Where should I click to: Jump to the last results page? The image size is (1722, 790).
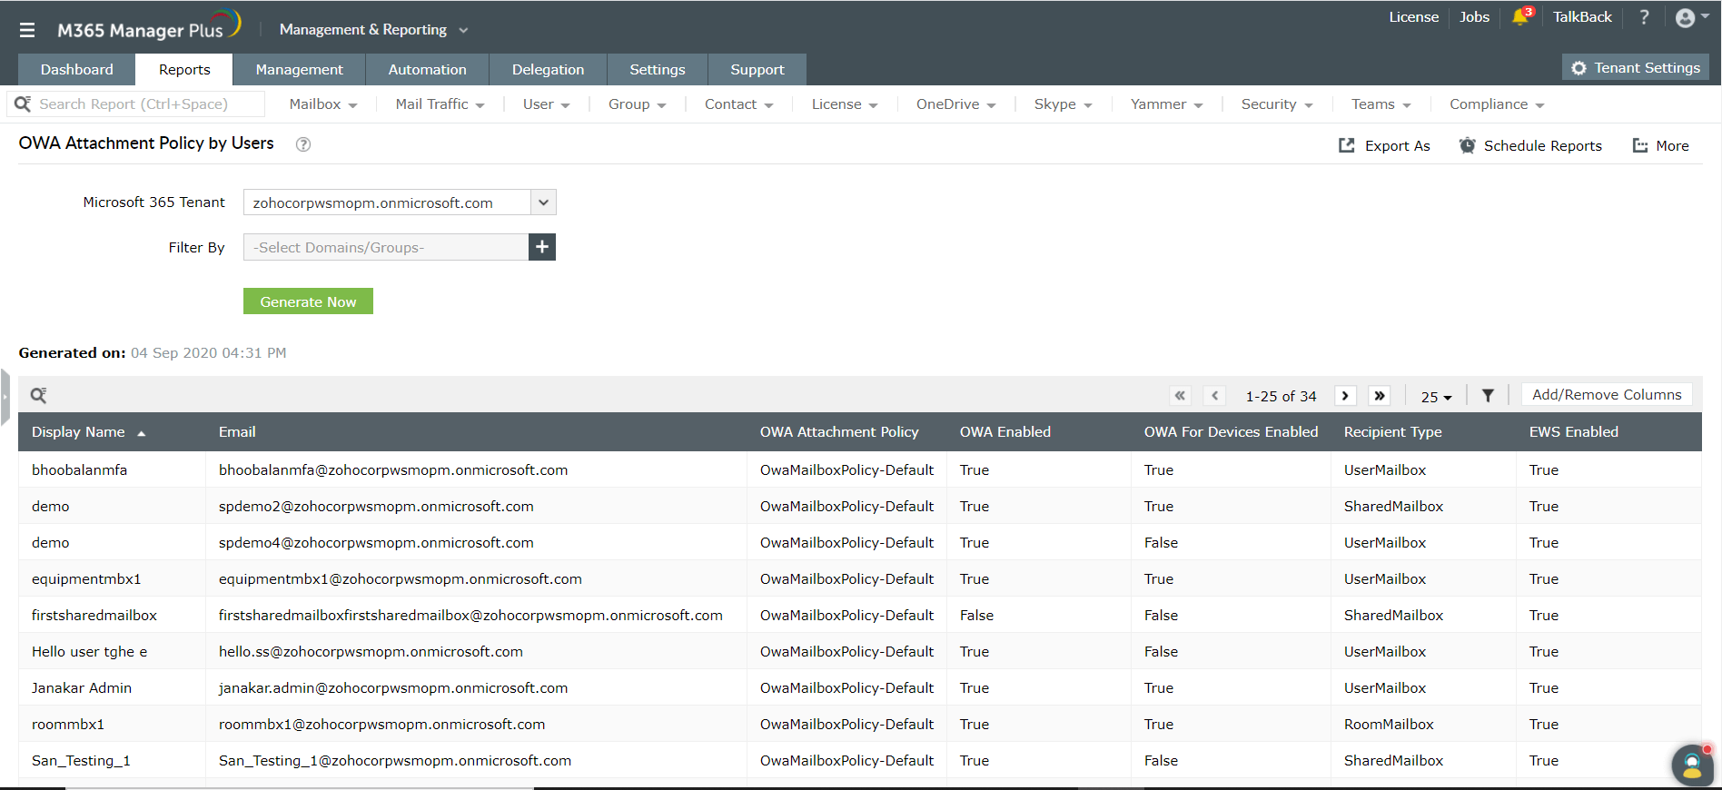click(x=1380, y=396)
